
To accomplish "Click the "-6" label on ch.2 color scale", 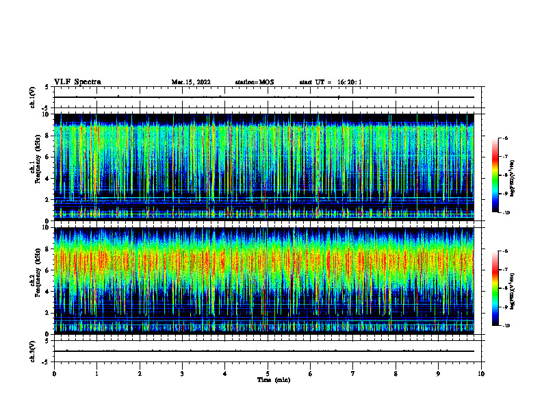I will point(505,251).
